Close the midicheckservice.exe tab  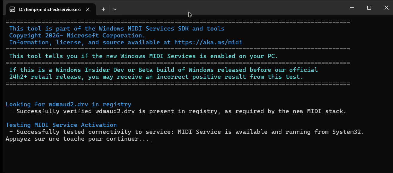(x=88, y=9)
